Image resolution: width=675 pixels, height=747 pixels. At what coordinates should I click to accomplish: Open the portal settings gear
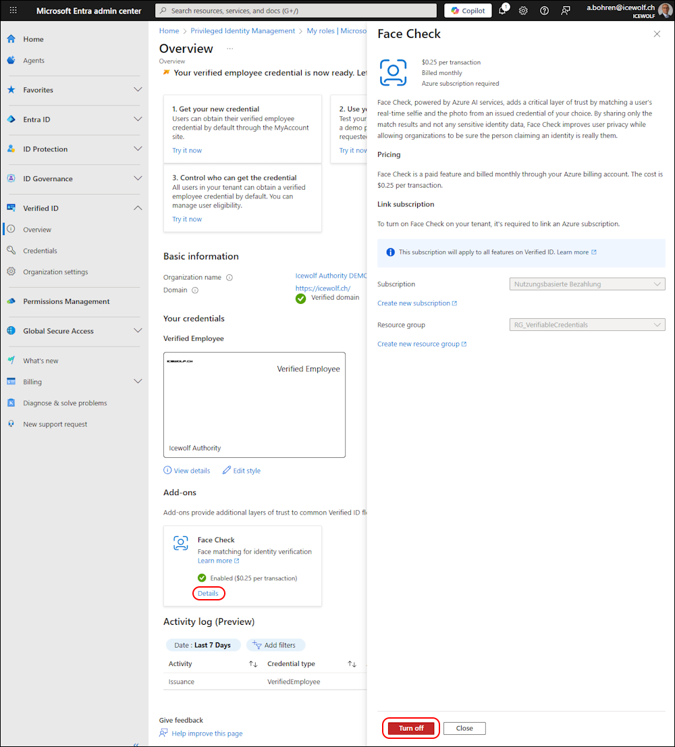pos(523,11)
